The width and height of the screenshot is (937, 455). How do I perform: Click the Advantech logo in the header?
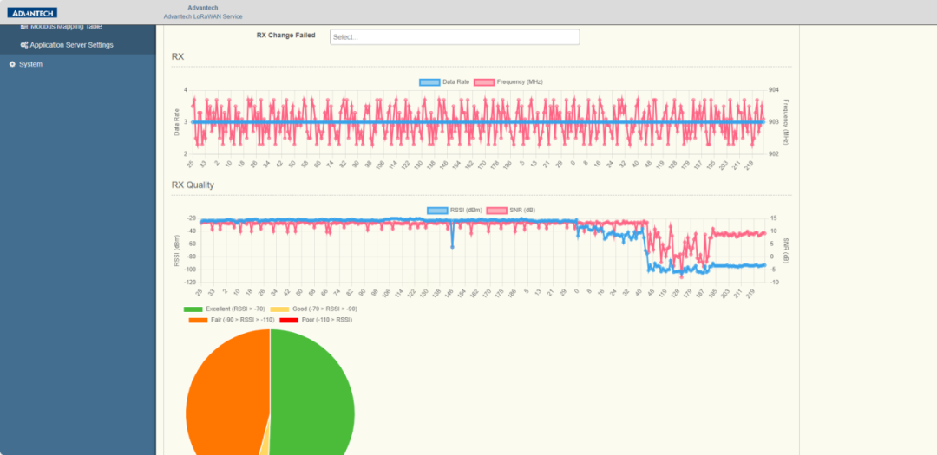[32, 12]
